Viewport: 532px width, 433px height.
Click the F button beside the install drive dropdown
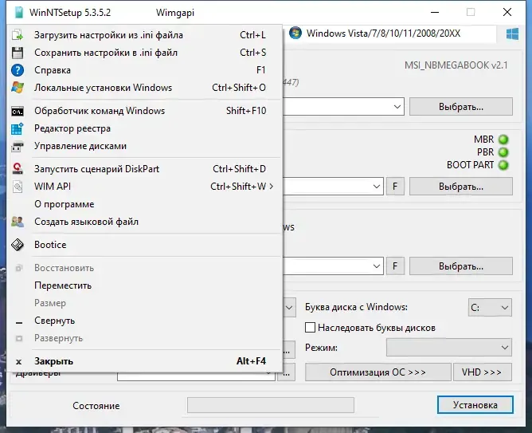(x=395, y=266)
